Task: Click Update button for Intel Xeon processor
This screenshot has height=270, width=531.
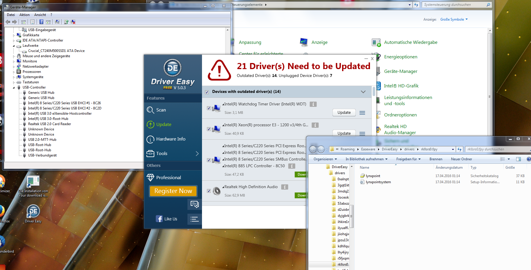Action: 344,133
